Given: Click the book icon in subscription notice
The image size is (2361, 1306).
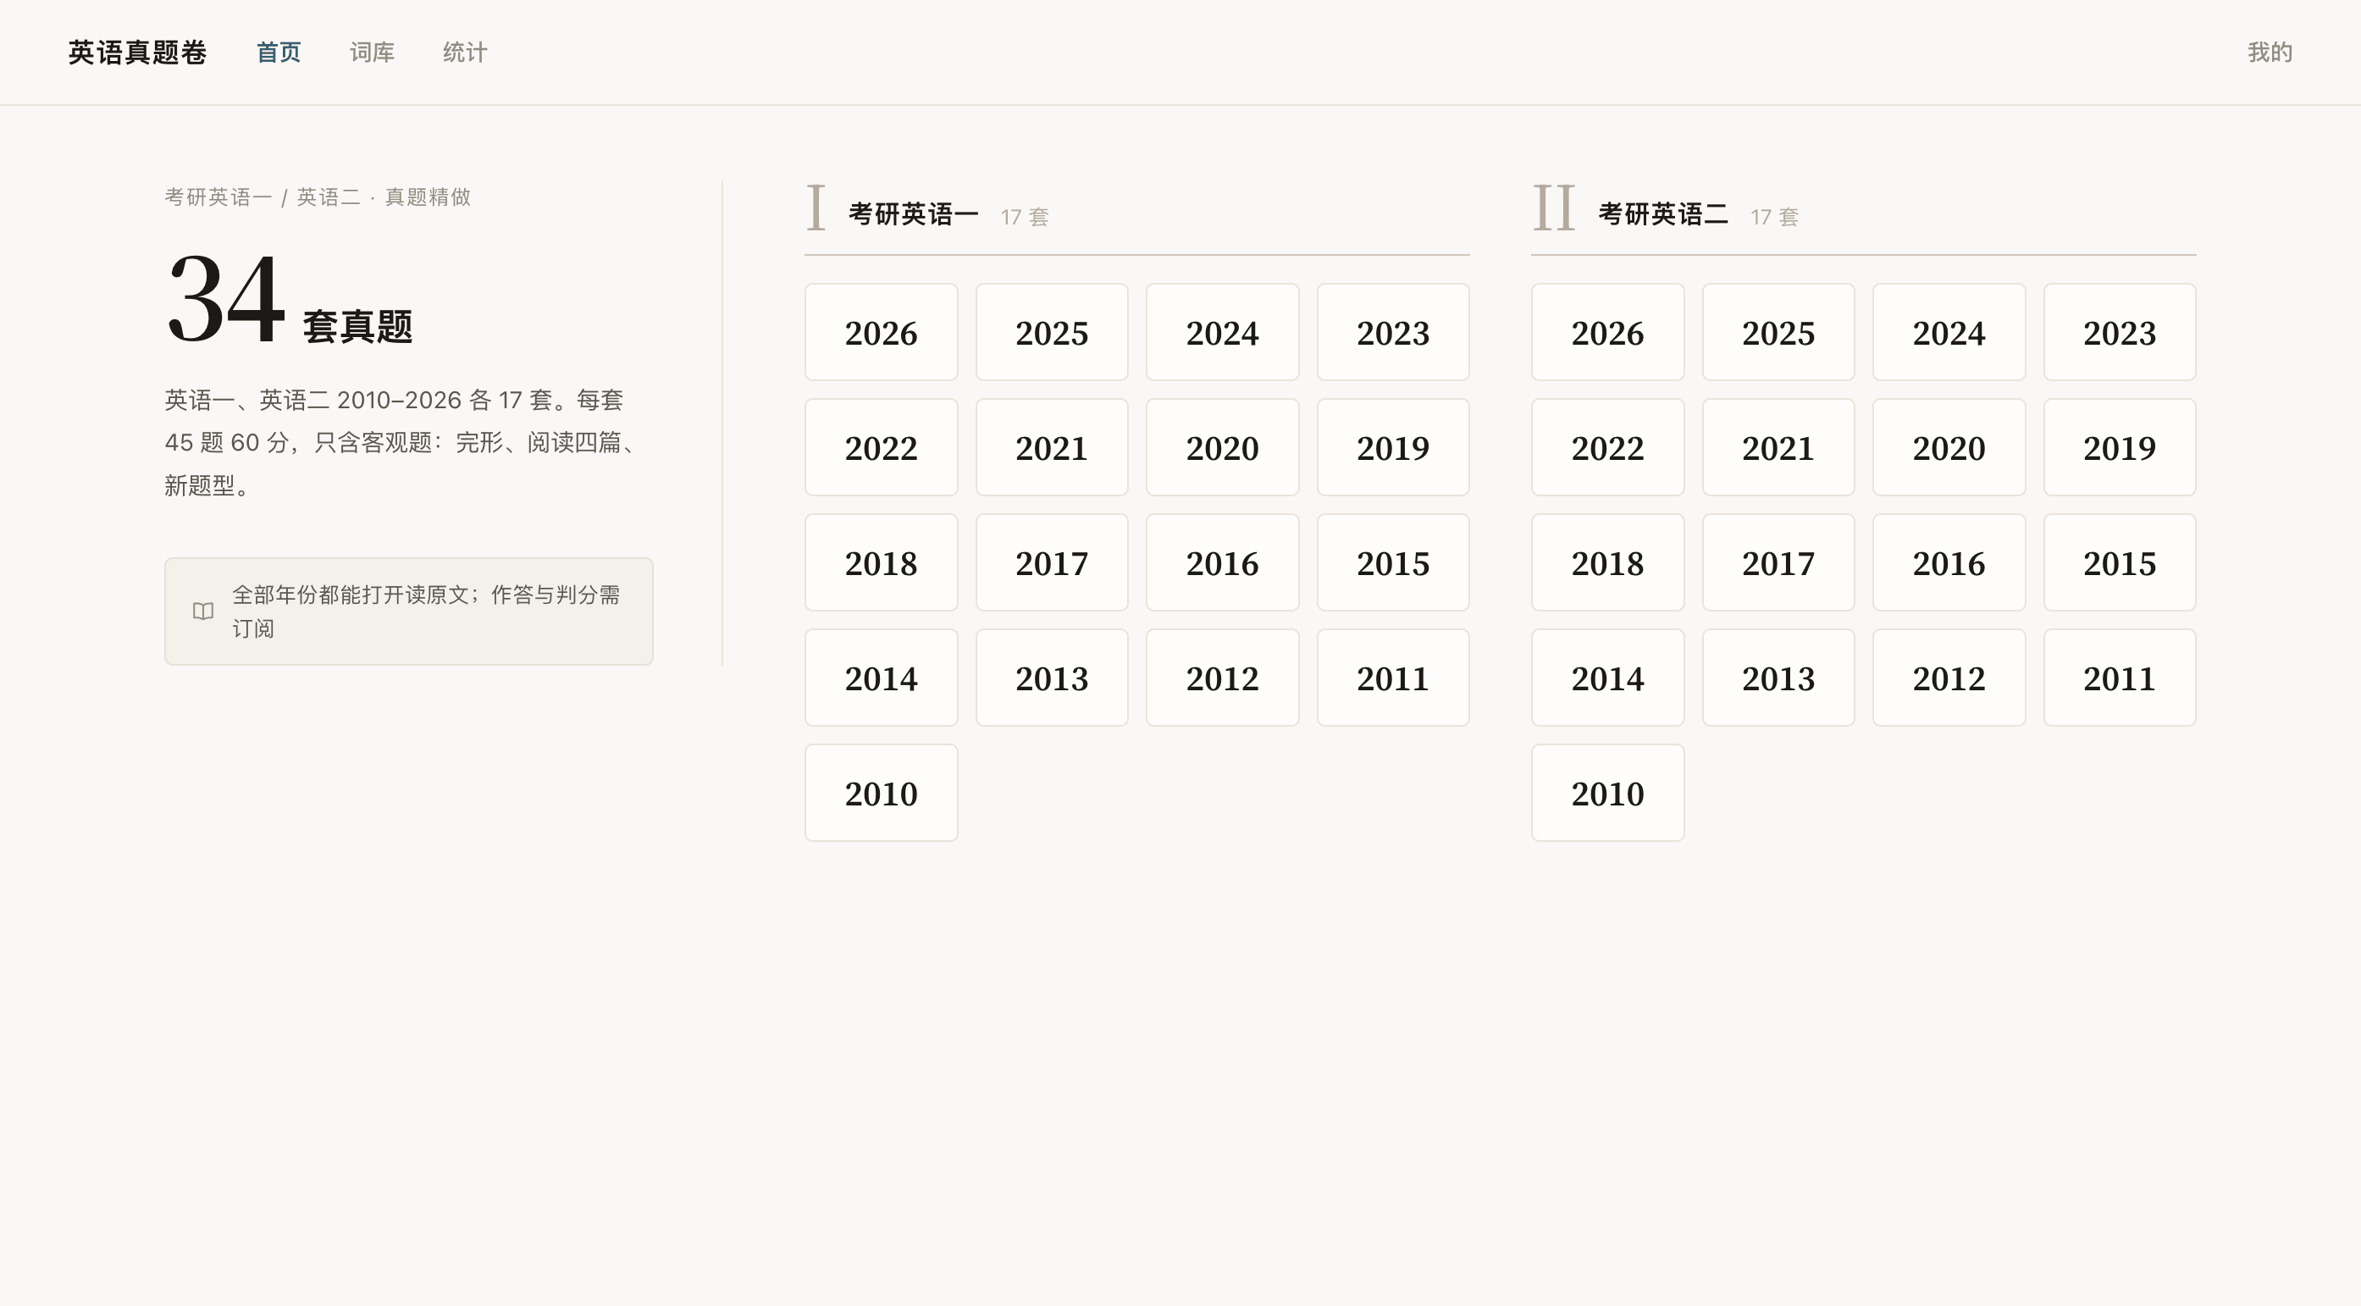Looking at the screenshot, I should tap(203, 611).
